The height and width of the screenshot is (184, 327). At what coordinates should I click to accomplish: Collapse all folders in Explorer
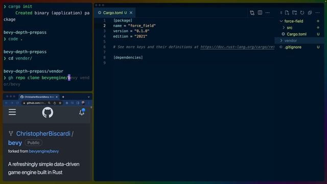310,13
